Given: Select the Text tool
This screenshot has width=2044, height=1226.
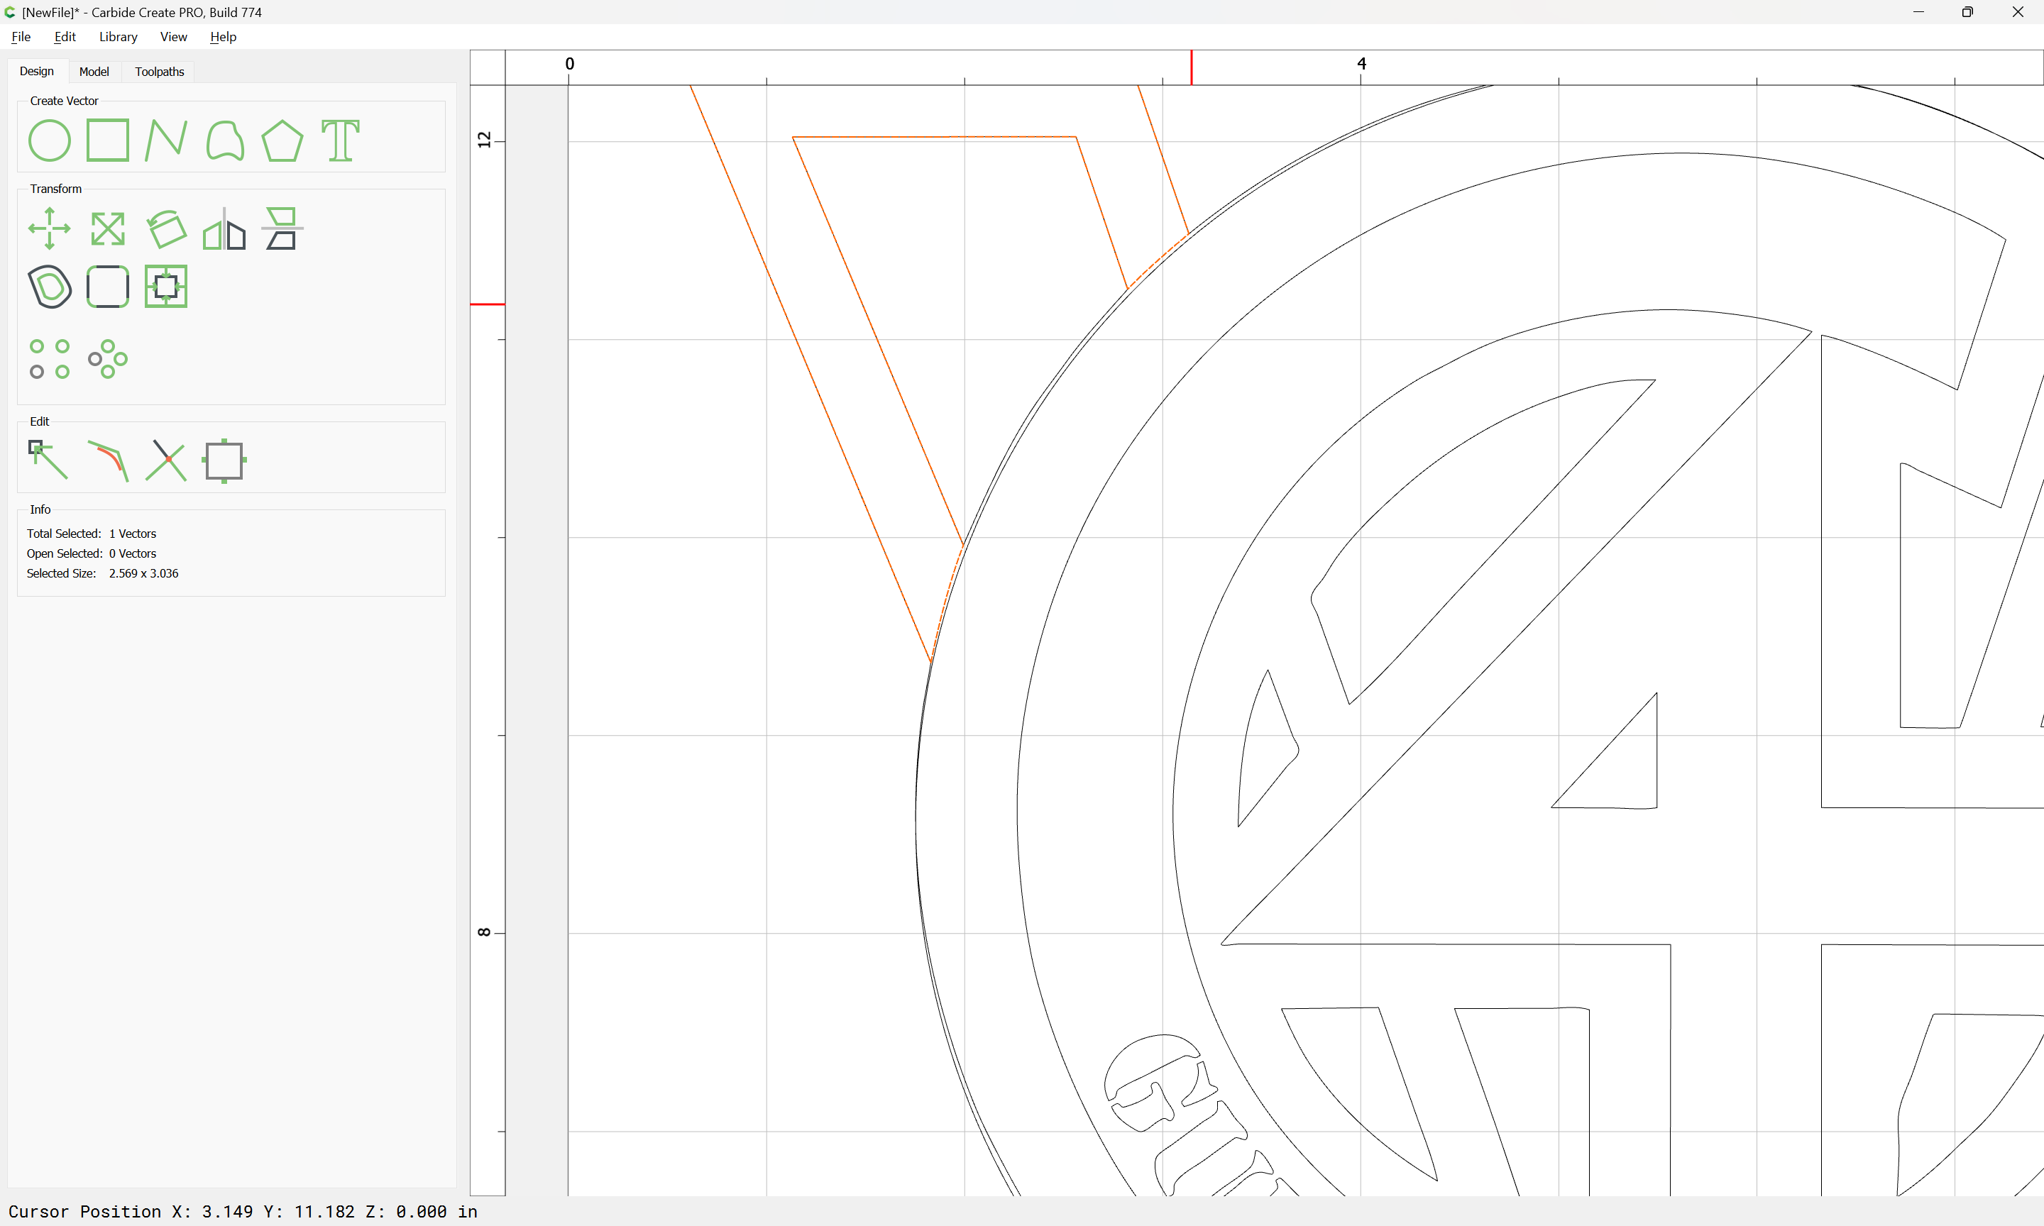Looking at the screenshot, I should point(341,140).
